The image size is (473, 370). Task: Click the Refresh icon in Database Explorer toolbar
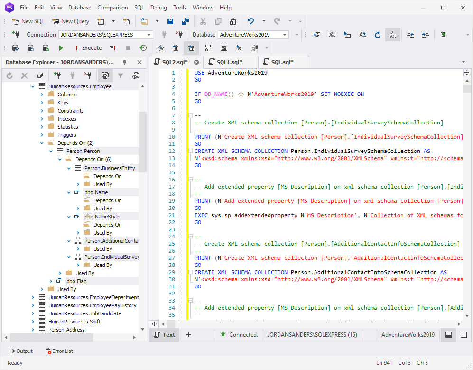click(x=9, y=76)
